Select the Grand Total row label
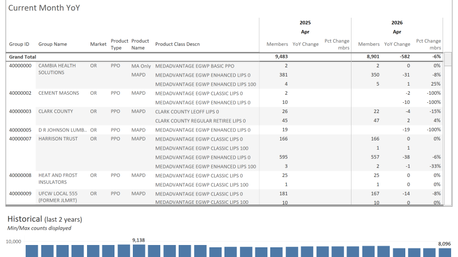The width and height of the screenshot is (458, 257). pyautogui.click(x=23, y=57)
